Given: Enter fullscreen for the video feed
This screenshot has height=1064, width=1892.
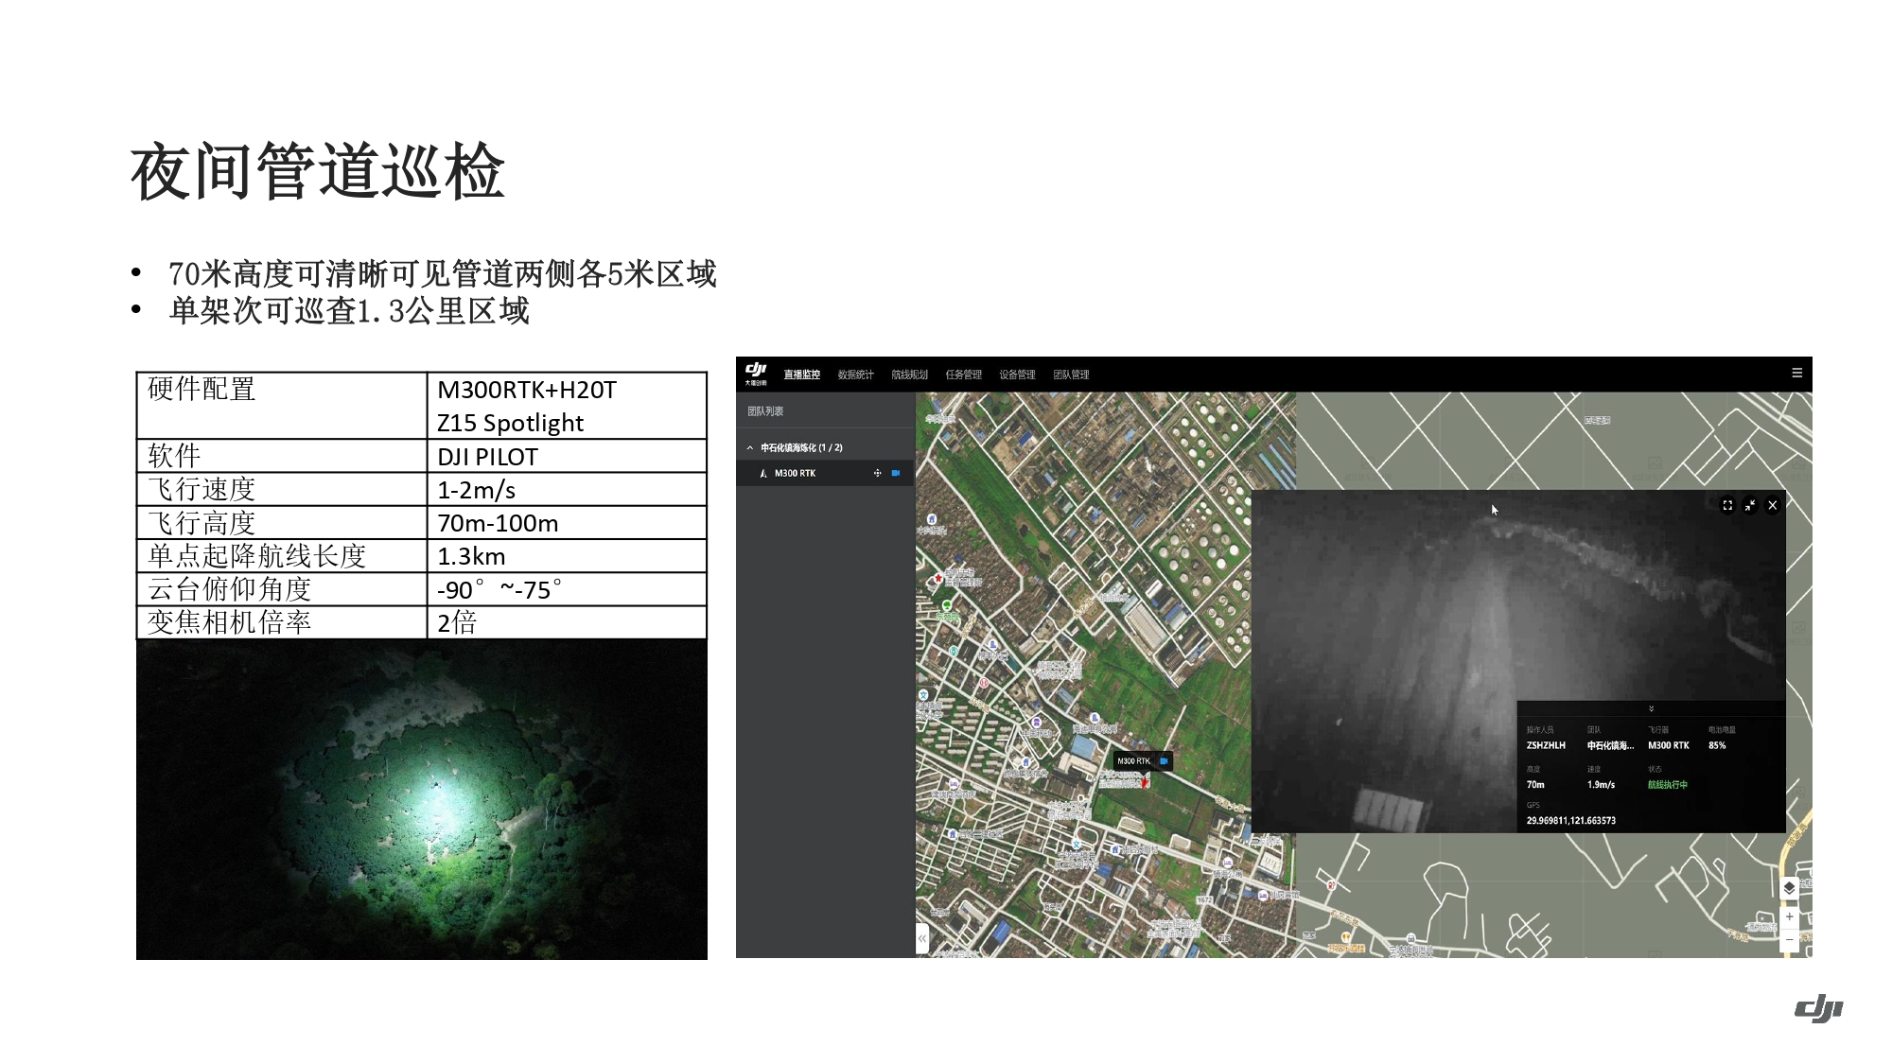Looking at the screenshot, I should click(x=1727, y=505).
